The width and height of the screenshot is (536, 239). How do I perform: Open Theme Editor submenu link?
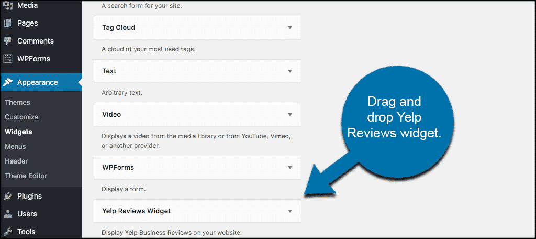tap(26, 176)
